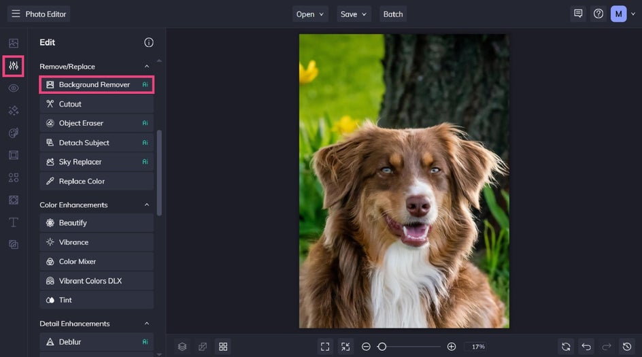Image resolution: width=642 pixels, height=357 pixels.
Task: Open the Graphics shapes sidebar icon
Action: (14, 177)
